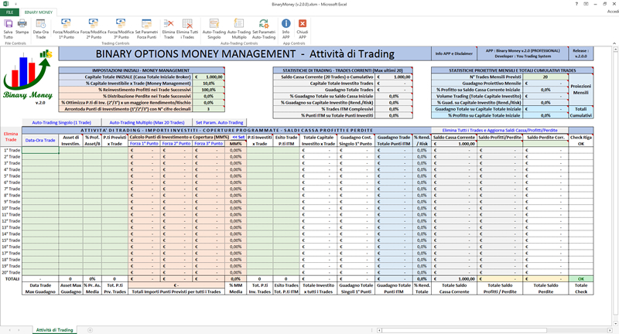Click Chiudi APP red icon
This screenshot has height=334, width=619.
303,29
